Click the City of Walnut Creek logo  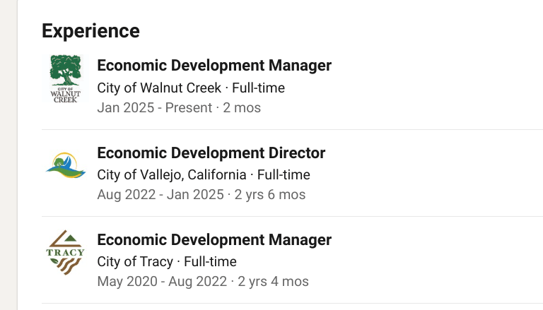click(66, 79)
